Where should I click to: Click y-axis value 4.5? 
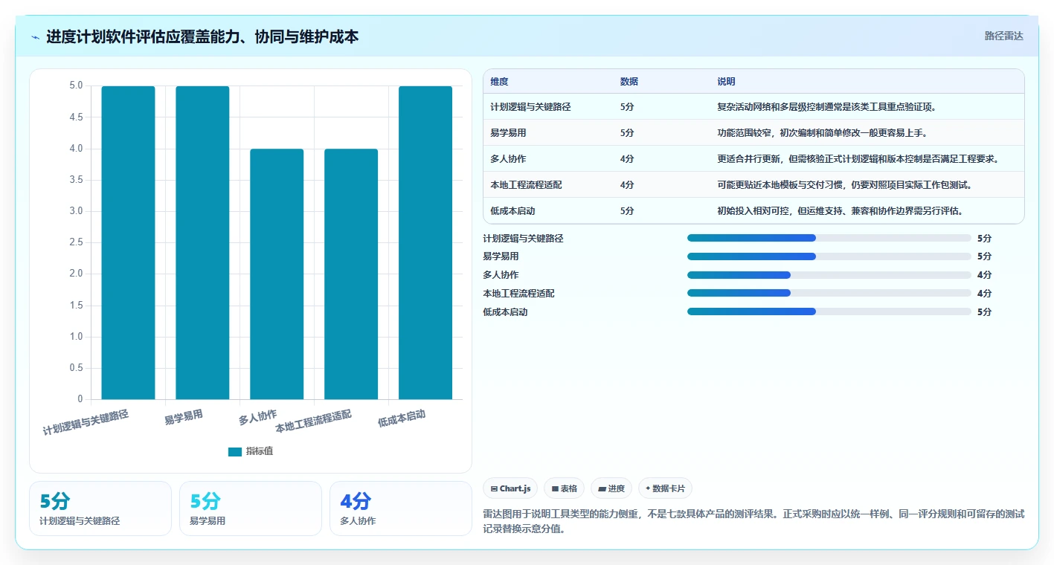pyautogui.click(x=77, y=117)
